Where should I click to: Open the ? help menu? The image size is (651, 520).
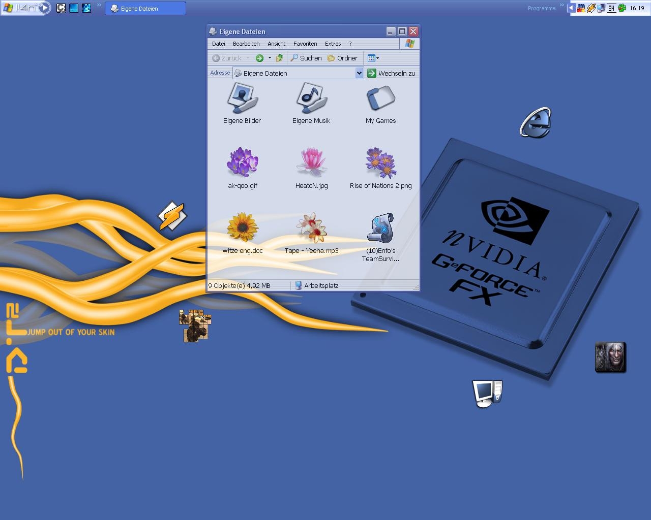(350, 44)
